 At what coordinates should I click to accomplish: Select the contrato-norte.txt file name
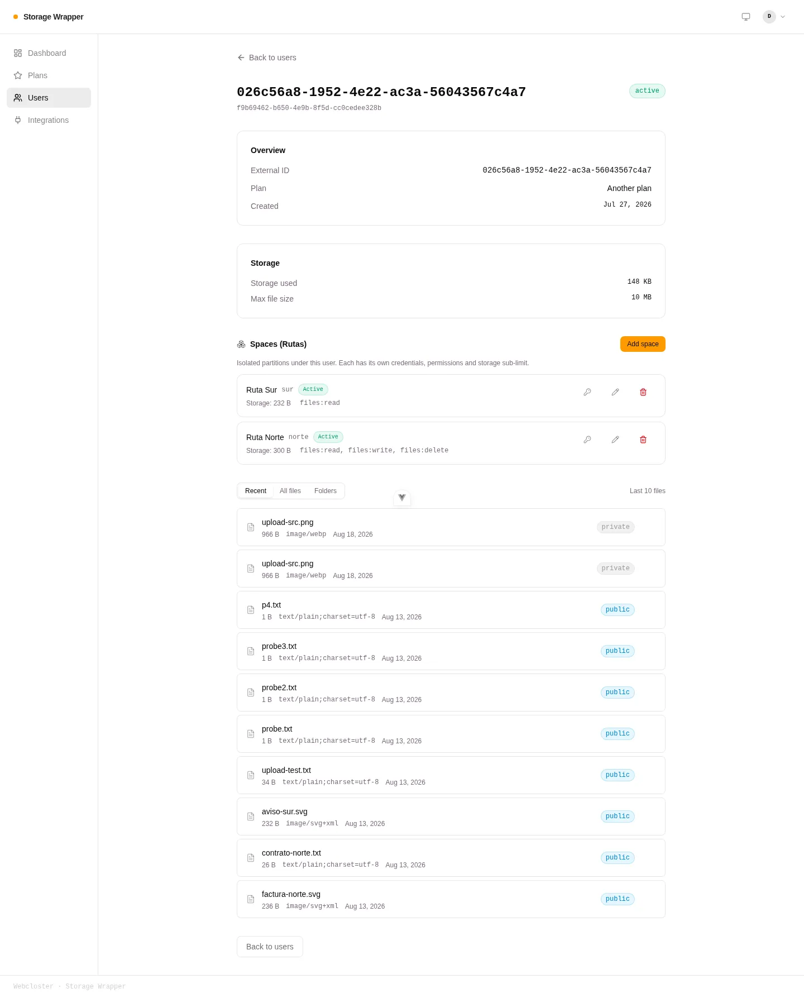coord(291,853)
